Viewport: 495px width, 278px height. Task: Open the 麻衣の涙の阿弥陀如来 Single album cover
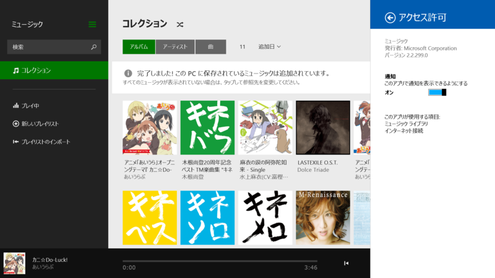[x=265, y=128]
